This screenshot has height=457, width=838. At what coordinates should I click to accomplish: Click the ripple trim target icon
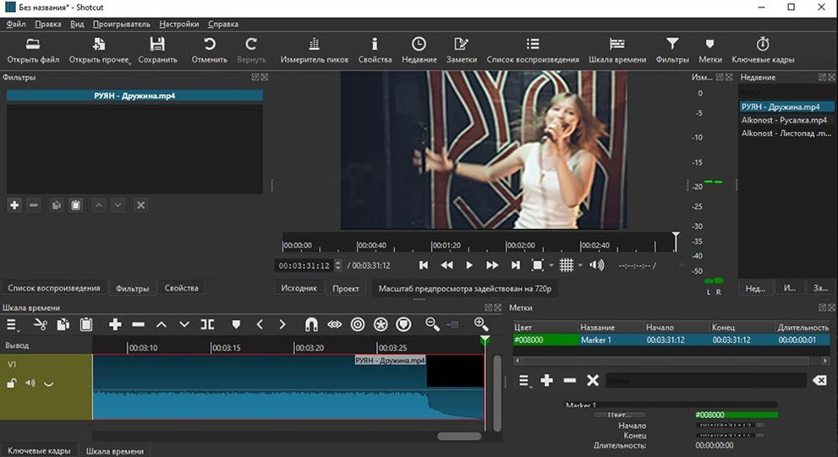(x=358, y=324)
